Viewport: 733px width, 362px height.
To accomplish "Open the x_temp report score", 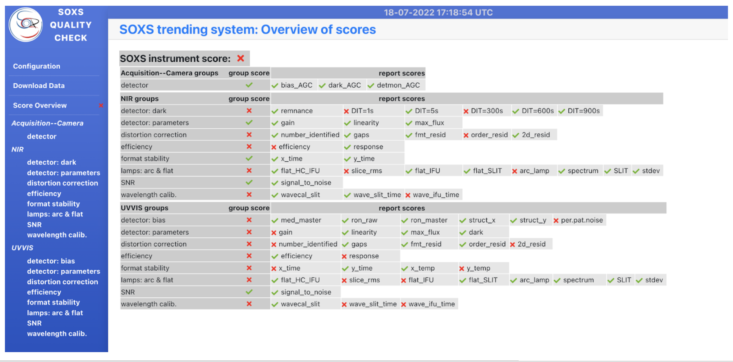I will 422,268.
